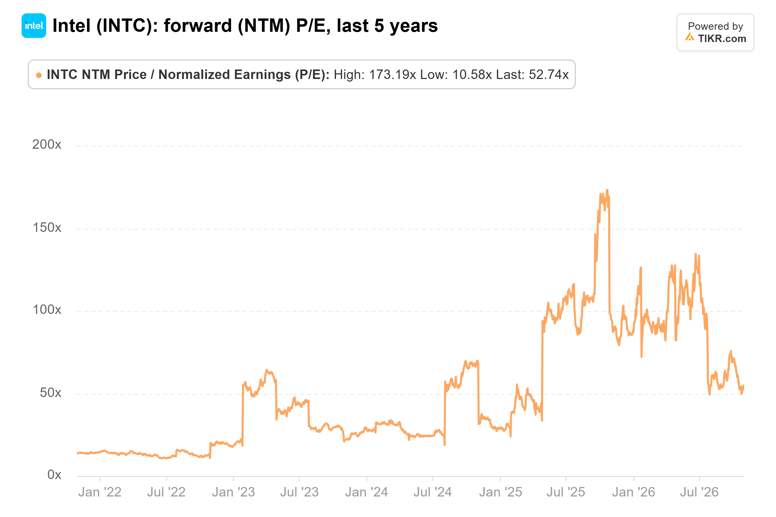Viewport: 776px width, 517px height.
Task: Select the INTC NTM P/E legend label
Action: click(188, 75)
